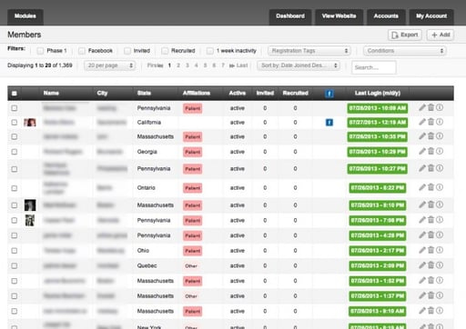
Task: Edit the member with 7:08 PM login
Action: [x=422, y=220]
